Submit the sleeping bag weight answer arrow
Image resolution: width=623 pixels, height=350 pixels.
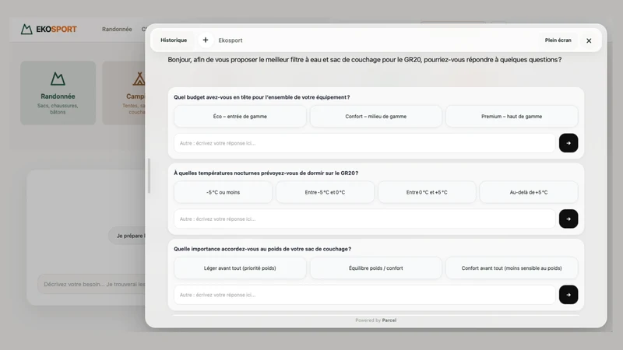[x=568, y=295]
